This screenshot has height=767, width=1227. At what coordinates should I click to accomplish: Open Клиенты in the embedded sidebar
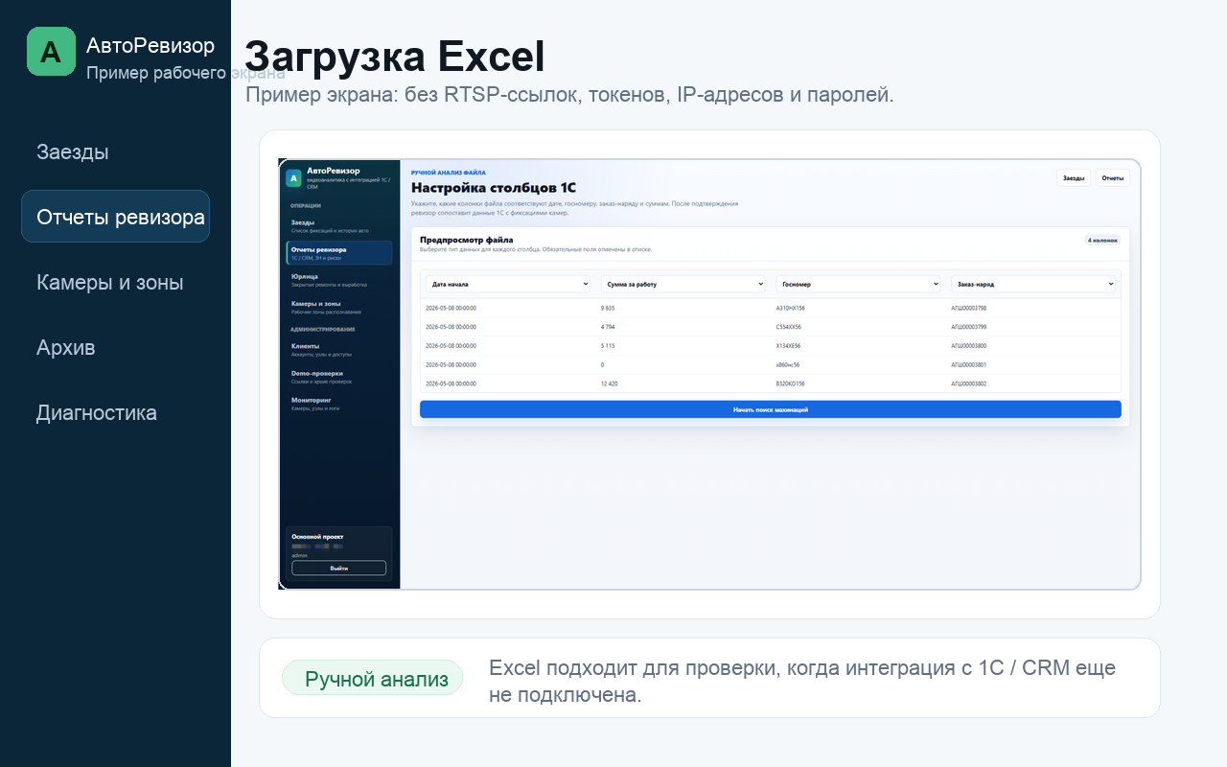[x=338, y=349]
